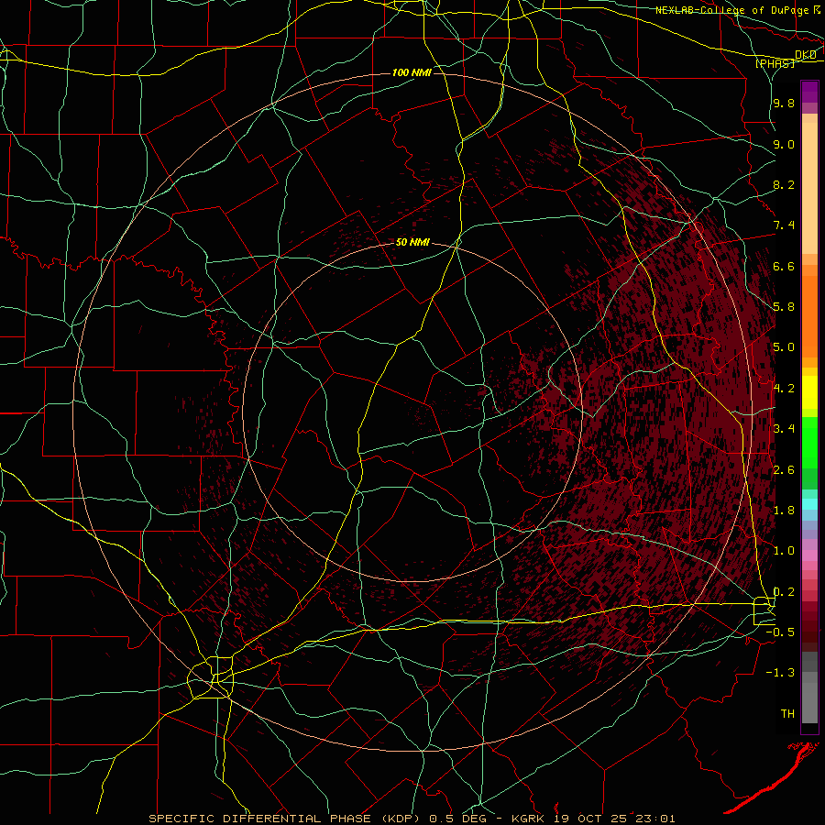Click the '9.0' value on the color scale

(x=784, y=145)
